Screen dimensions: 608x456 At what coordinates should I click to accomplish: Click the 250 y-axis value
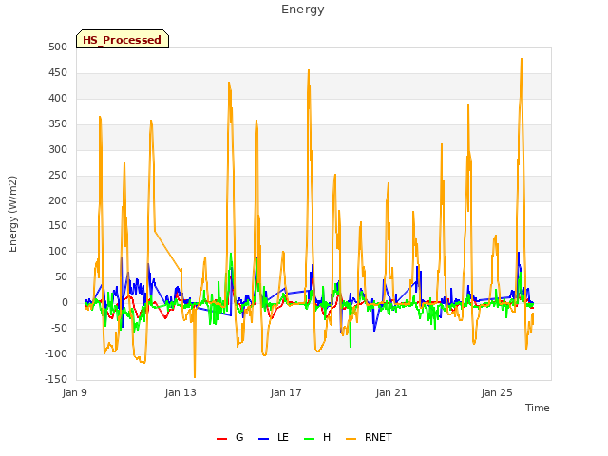tap(58, 175)
